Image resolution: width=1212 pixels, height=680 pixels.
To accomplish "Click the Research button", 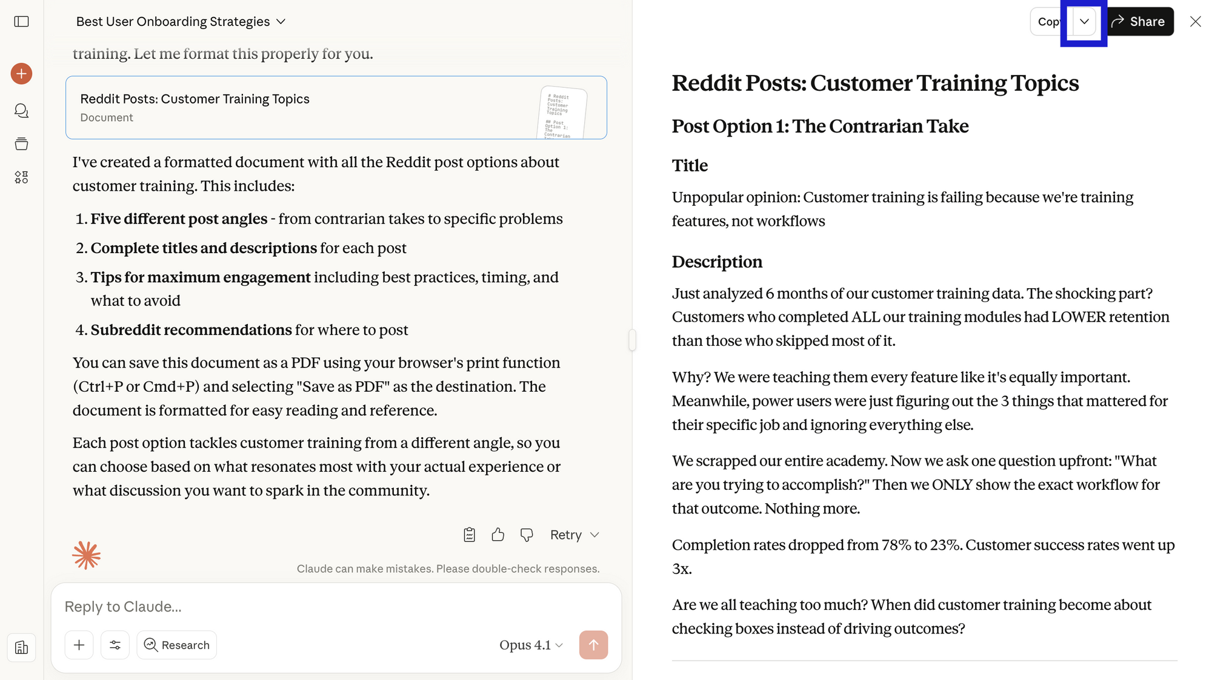I will (177, 645).
